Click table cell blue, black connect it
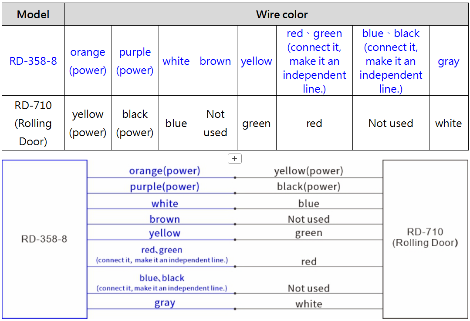The height and width of the screenshot is (321, 470). (x=391, y=61)
